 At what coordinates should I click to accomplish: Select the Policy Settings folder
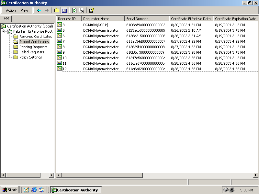click(30, 57)
